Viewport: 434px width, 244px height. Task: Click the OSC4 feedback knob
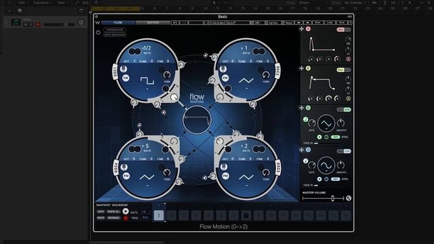pyautogui.click(x=167, y=173)
